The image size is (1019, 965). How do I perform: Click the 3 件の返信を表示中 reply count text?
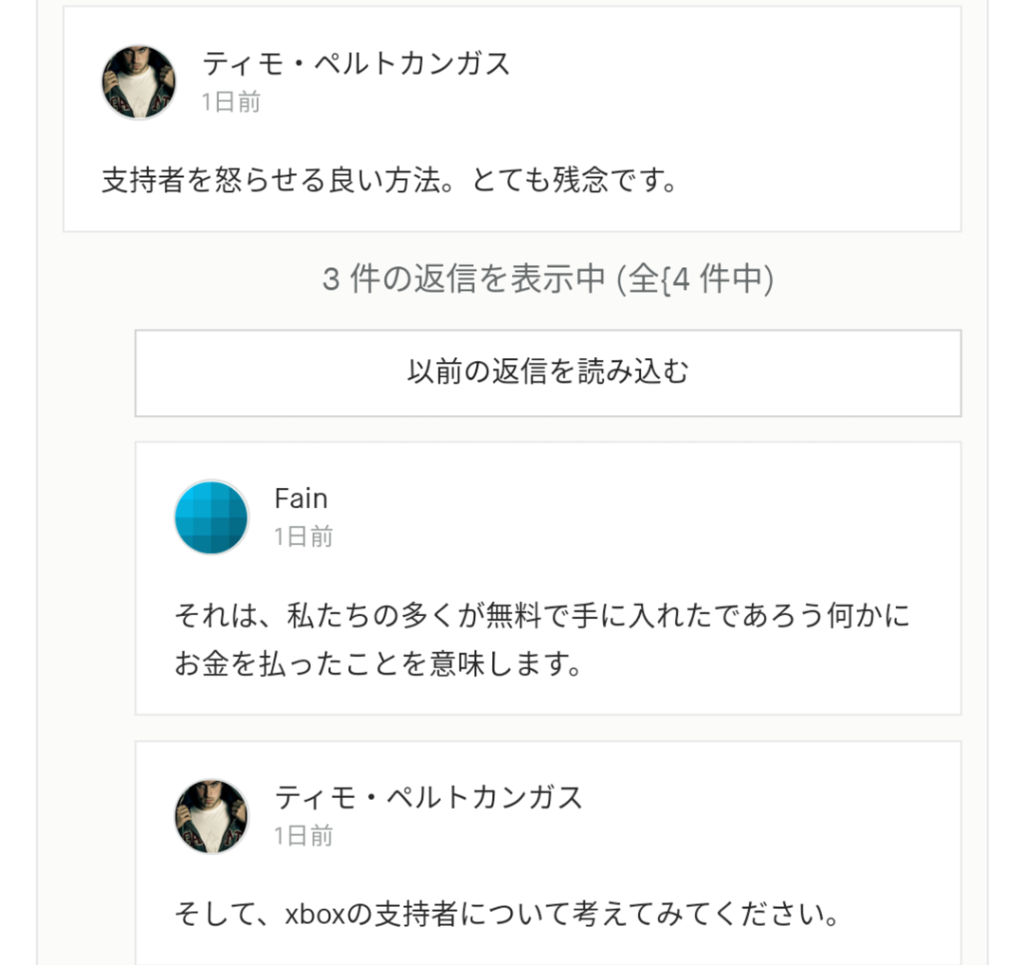coord(463,279)
